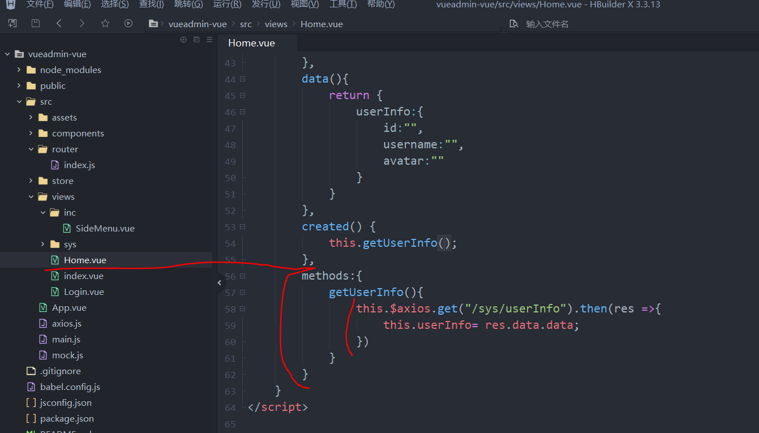Click vueadmin-vue in the breadcrumb

point(198,24)
